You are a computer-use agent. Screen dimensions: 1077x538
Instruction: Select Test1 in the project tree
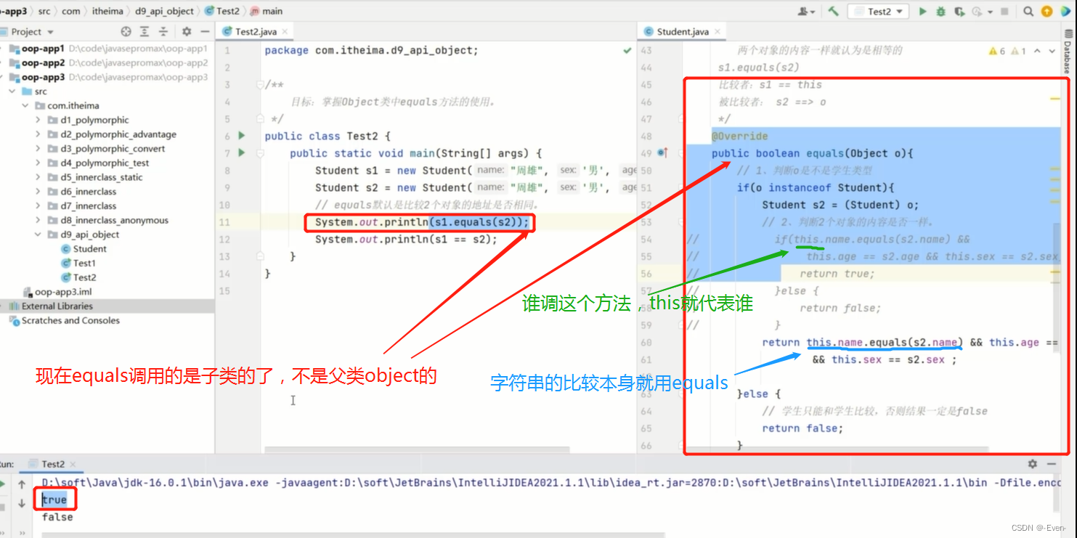click(78, 263)
